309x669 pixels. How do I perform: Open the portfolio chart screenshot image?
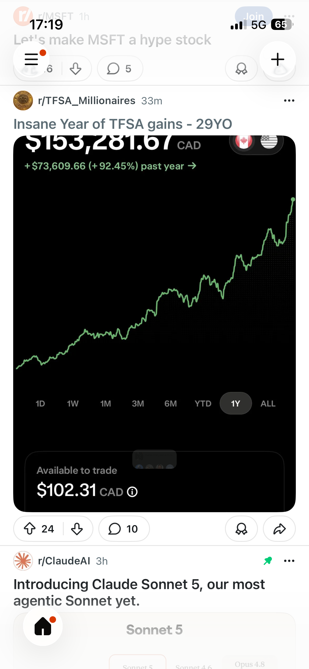point(154,324)
